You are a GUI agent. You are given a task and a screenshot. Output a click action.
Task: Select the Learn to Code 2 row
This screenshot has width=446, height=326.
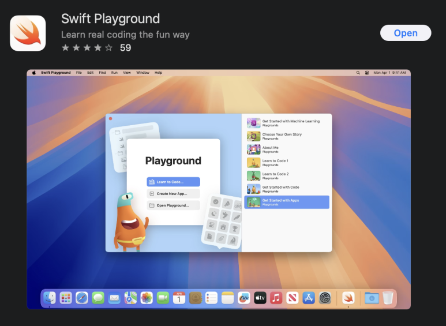pyautogui.click(x=287, y=176)
